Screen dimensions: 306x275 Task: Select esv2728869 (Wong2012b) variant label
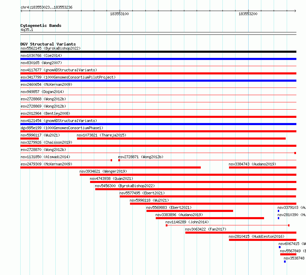click(43, 106)
